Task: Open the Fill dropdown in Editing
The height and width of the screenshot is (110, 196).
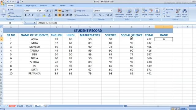Action: tap(166, 13)
